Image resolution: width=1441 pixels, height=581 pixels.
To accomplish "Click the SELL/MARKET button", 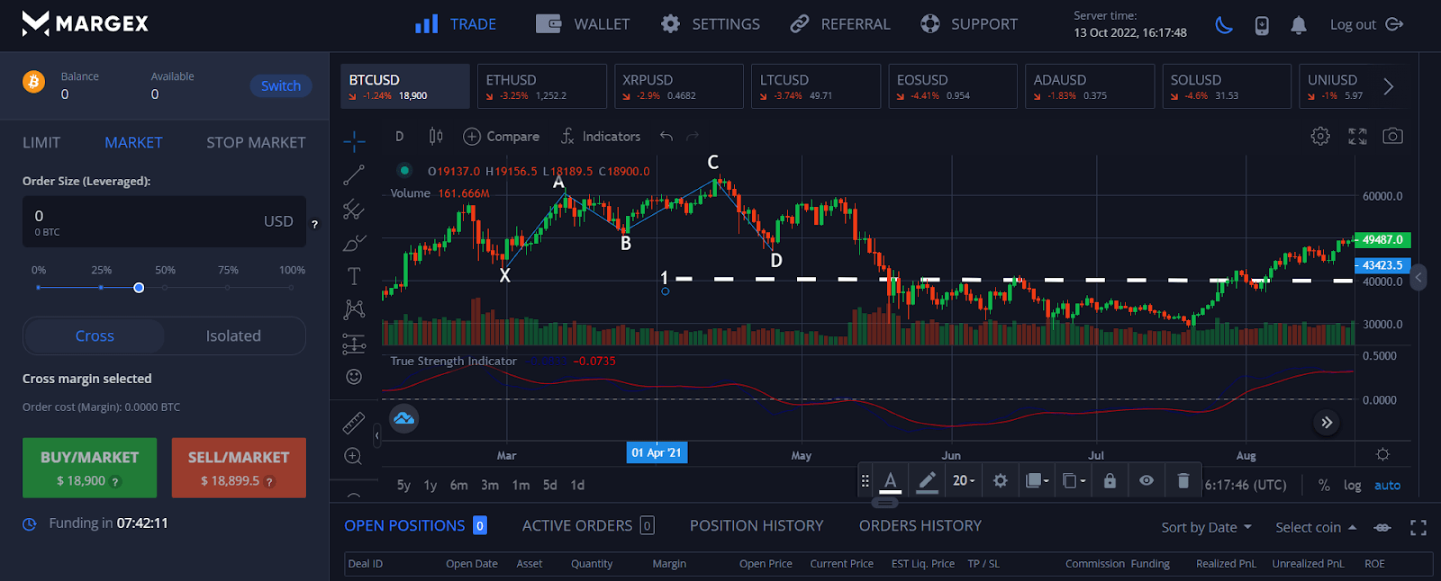I will (x=239, y=468).
